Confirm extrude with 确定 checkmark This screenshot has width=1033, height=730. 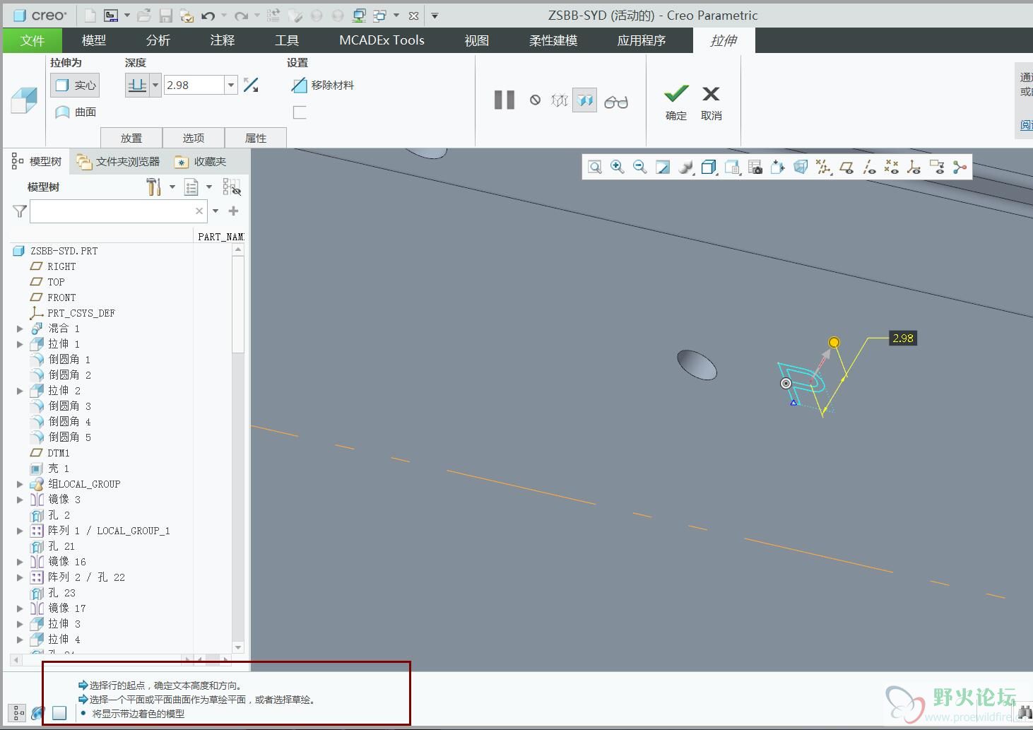pyautogui.click(x=676, y=102)
